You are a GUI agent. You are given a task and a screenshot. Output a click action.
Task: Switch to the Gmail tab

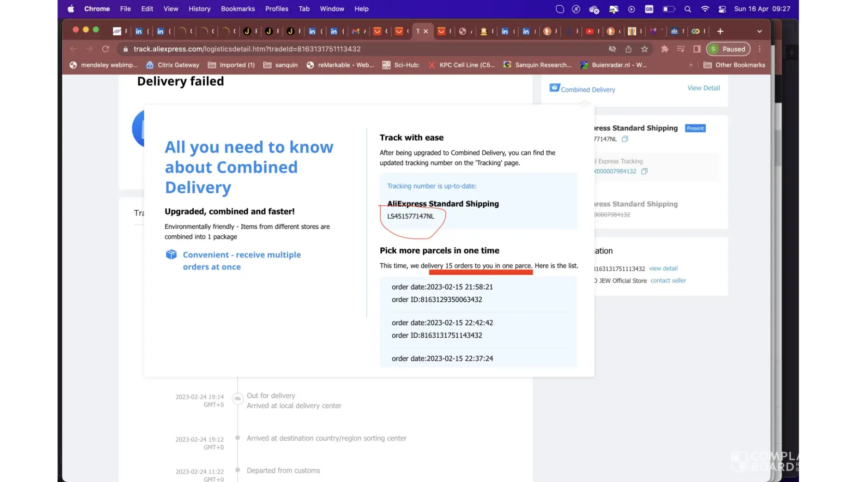tap(356, 31)
